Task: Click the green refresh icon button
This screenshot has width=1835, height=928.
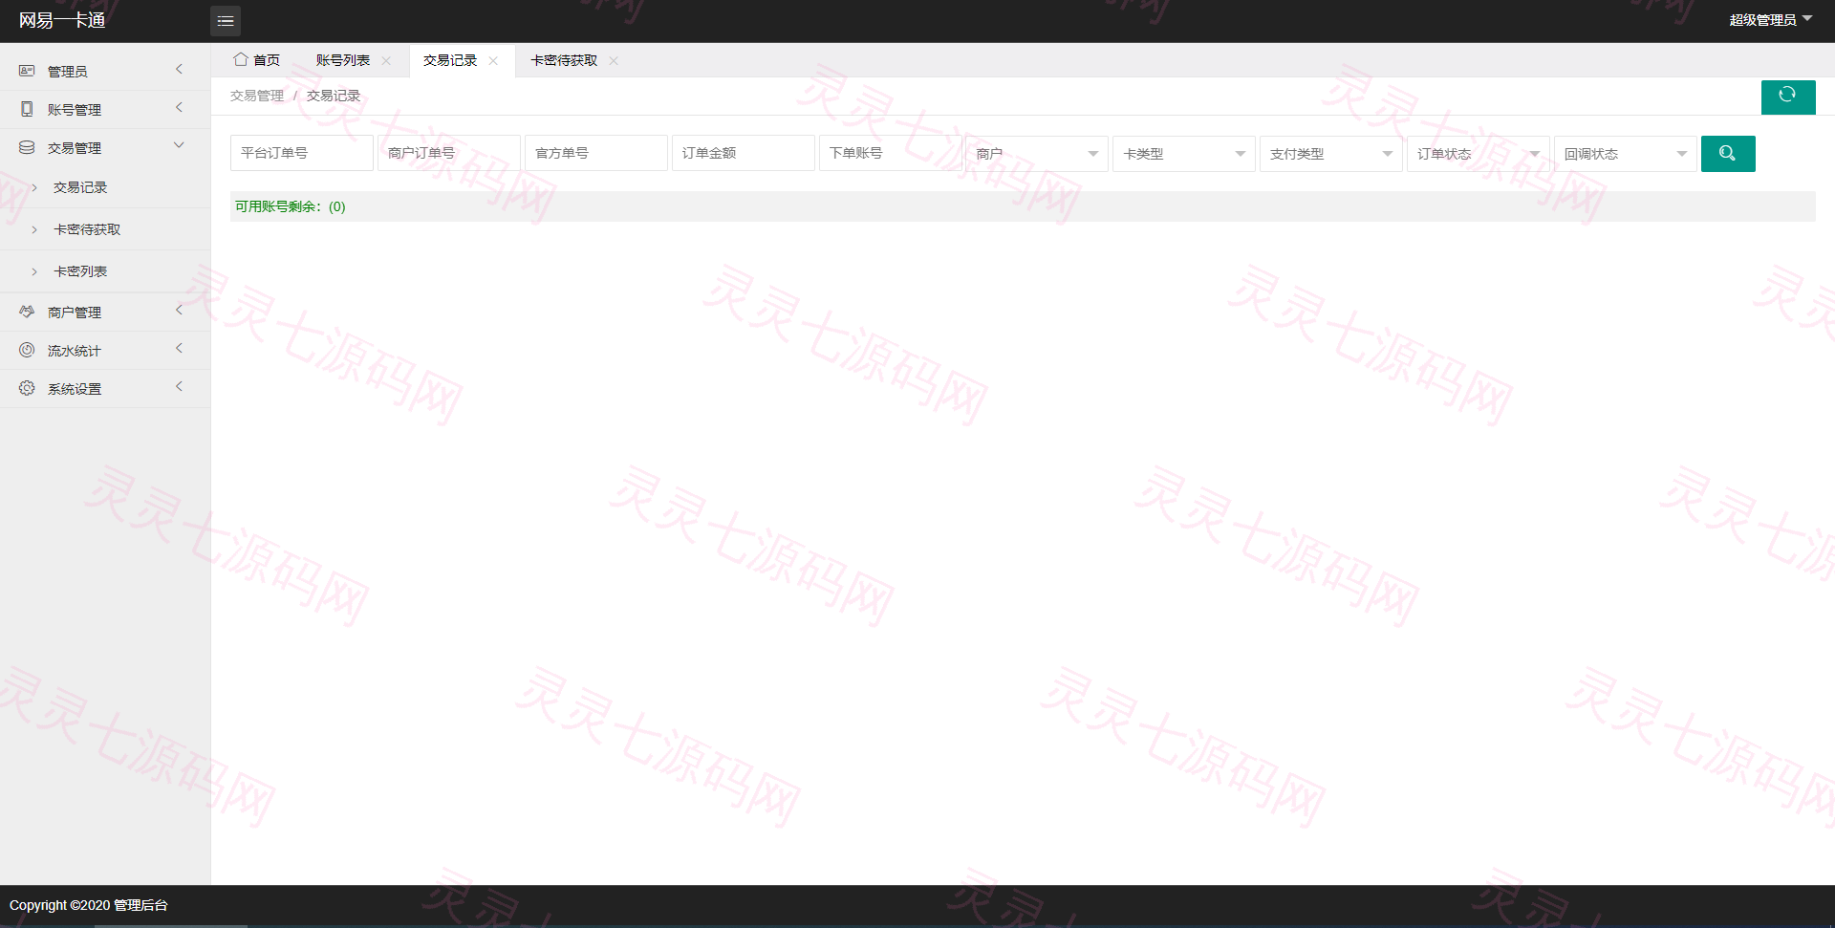Action: click(x=1788, y=97)
